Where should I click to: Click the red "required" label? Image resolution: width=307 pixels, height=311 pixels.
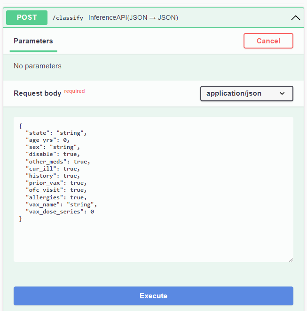(74, 91)
